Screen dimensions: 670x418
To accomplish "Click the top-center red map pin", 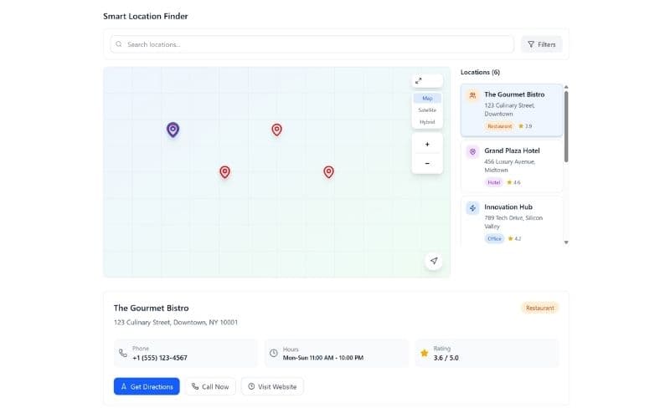I will point(276,130).
